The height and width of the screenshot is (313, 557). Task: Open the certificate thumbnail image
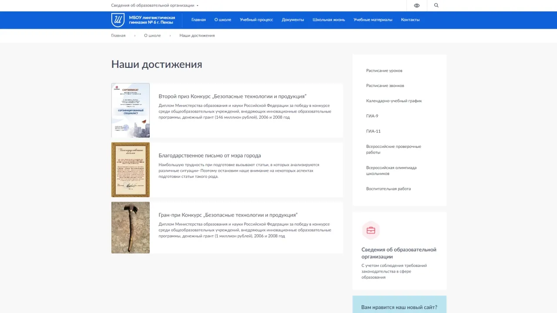pyautogui.click(x=131, y=110)
